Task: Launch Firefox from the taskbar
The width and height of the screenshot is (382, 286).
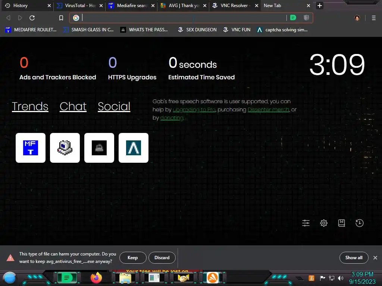Action: [x=96, y=278]
